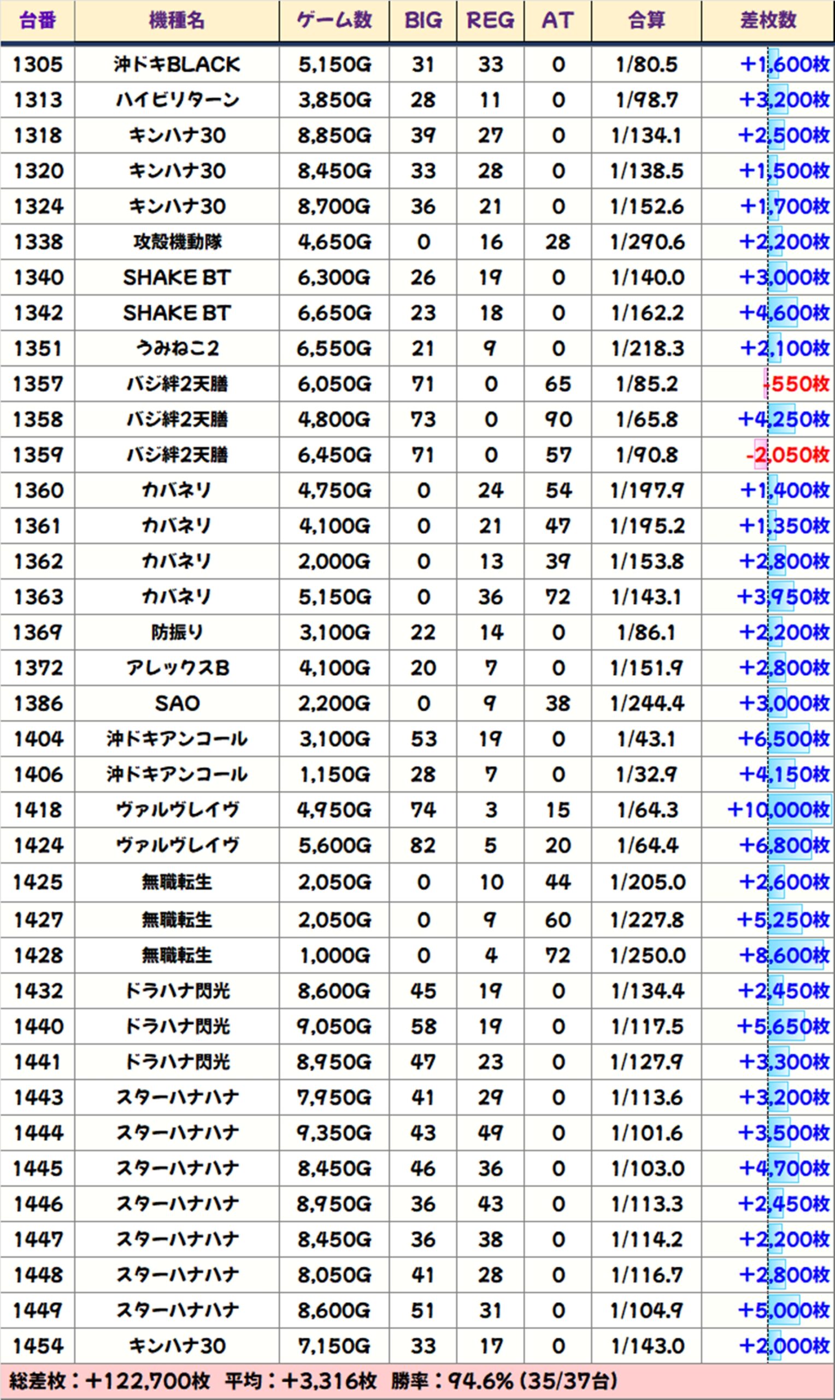Viewport: 835px width, 1400px height.
Task: Click the 合算 column header
Action: [x=646, y=21]
